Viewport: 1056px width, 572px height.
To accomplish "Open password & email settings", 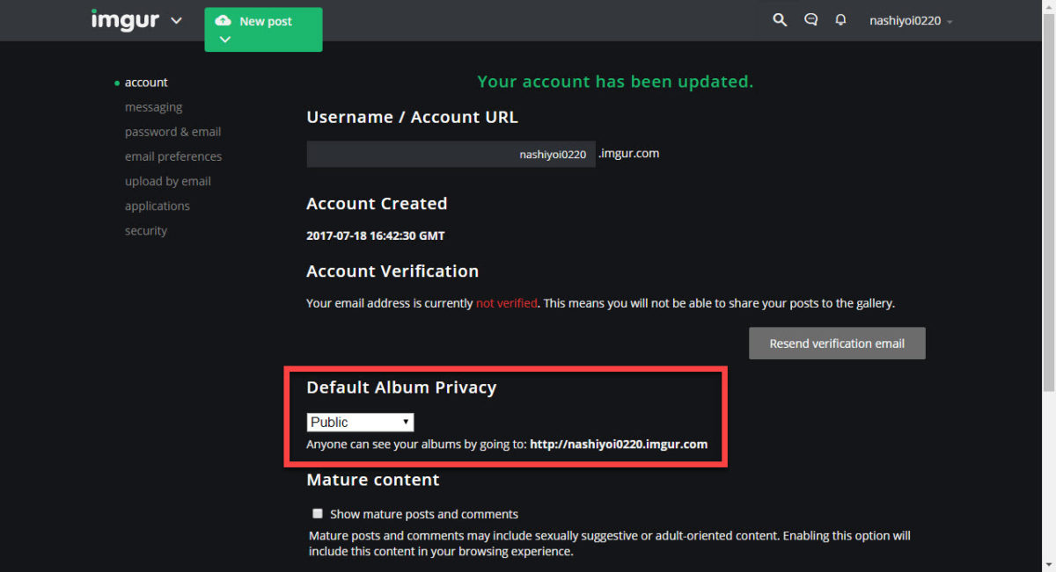I will pyautogui.click(x=172, y=132).
